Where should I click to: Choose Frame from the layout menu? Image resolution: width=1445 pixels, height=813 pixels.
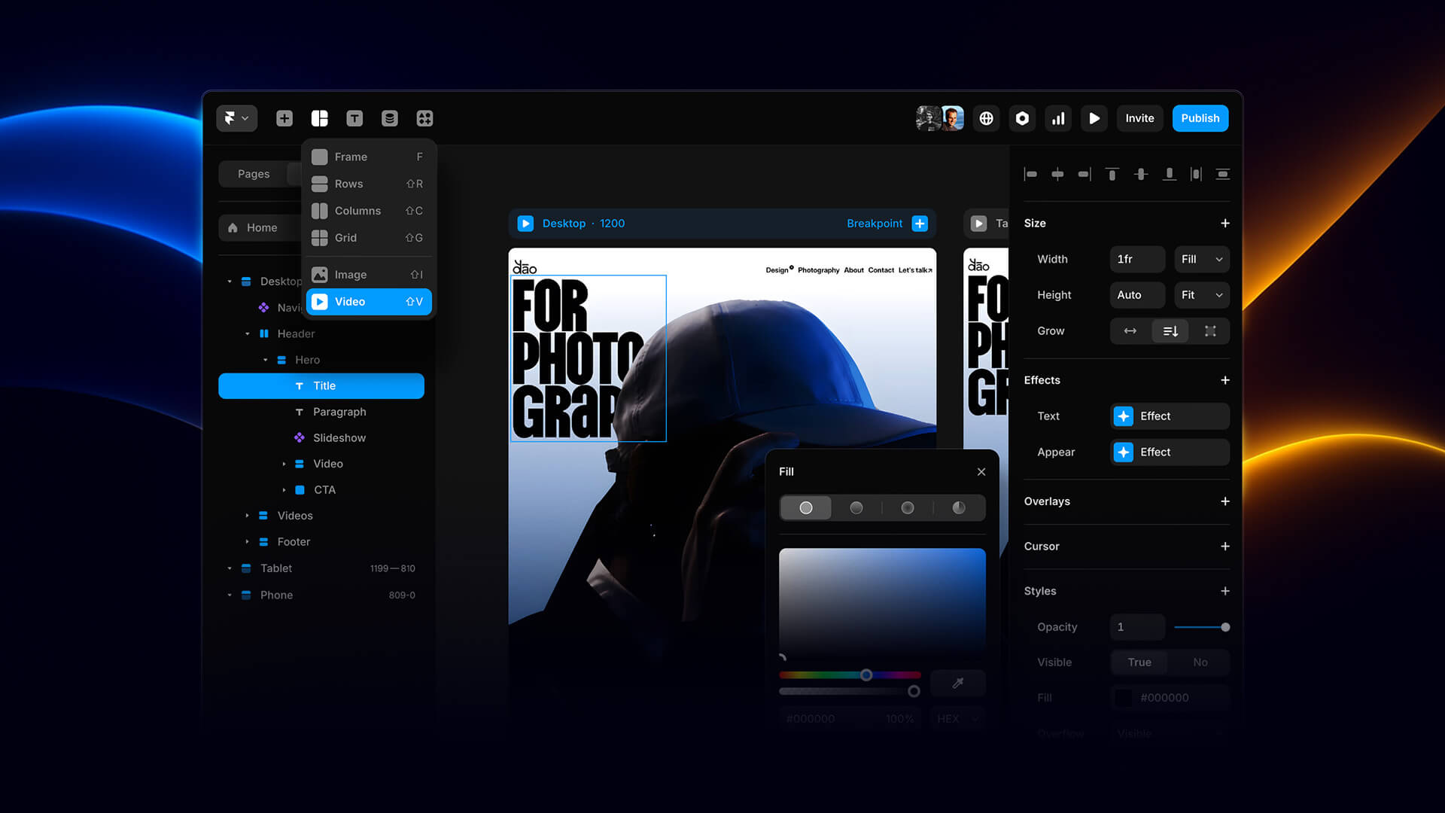[x=369, y=157]
